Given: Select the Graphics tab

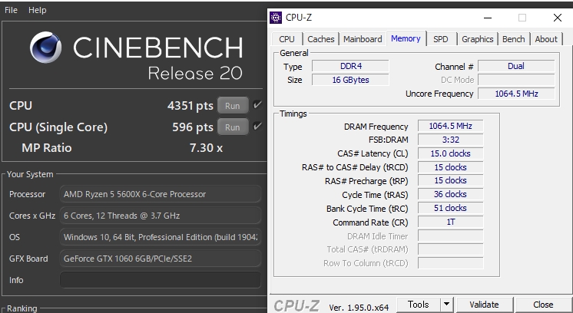Looking at the screenshot, I should [477, 39].
